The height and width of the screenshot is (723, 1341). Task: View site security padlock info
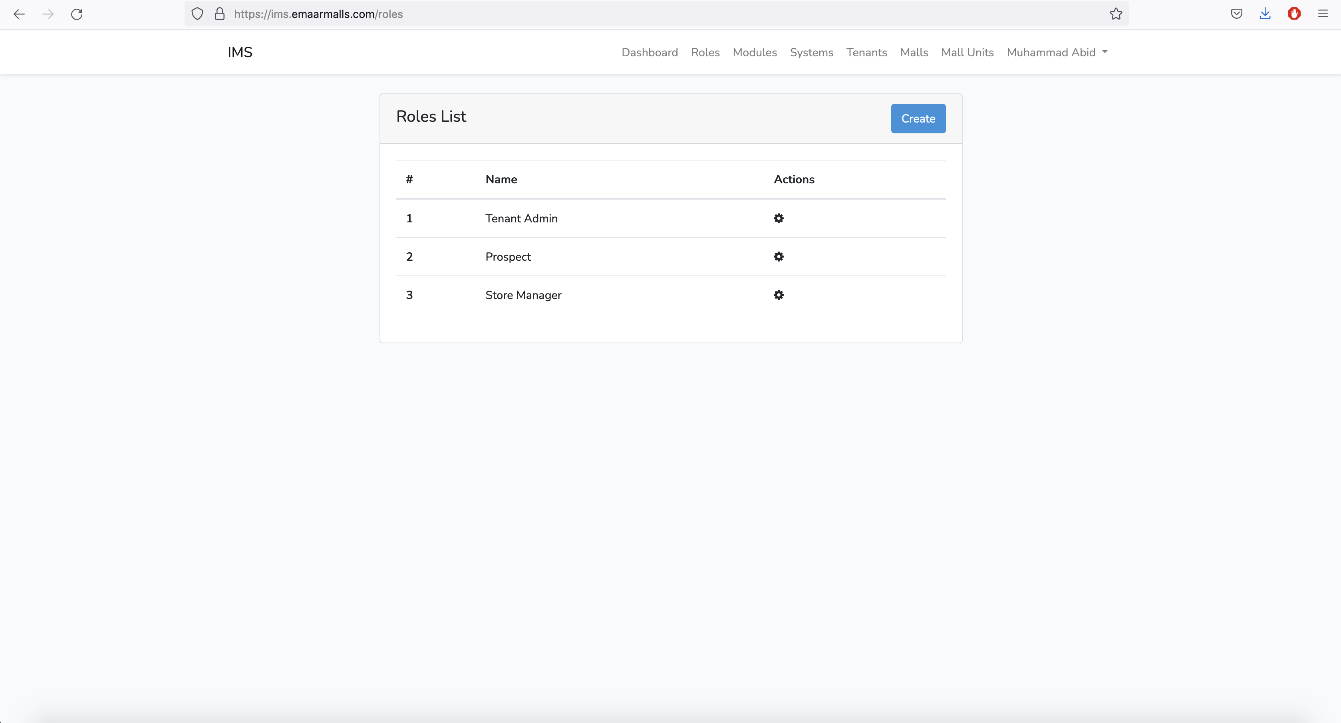pos(220,14)
